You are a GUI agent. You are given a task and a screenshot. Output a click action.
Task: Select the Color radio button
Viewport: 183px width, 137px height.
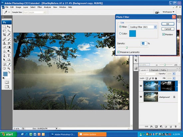click(120, 34)
